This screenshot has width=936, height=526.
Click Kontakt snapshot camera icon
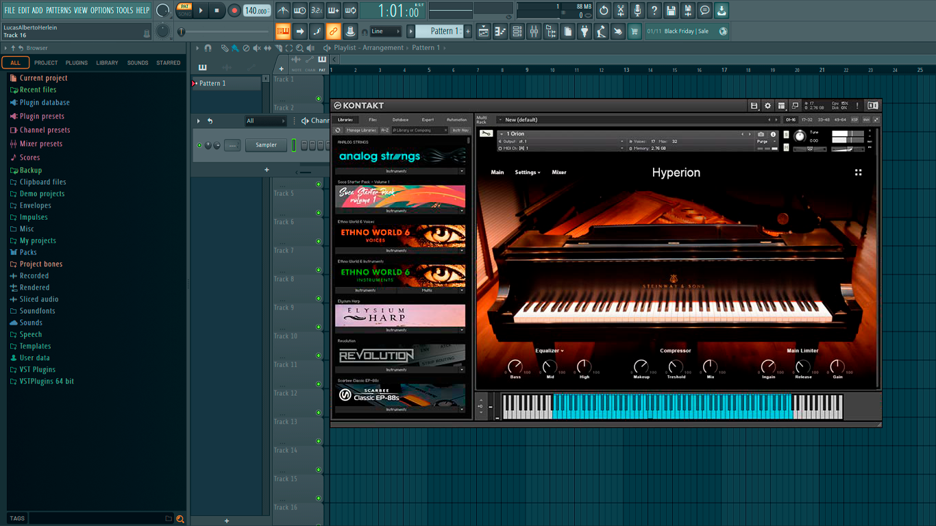[761, 134]
